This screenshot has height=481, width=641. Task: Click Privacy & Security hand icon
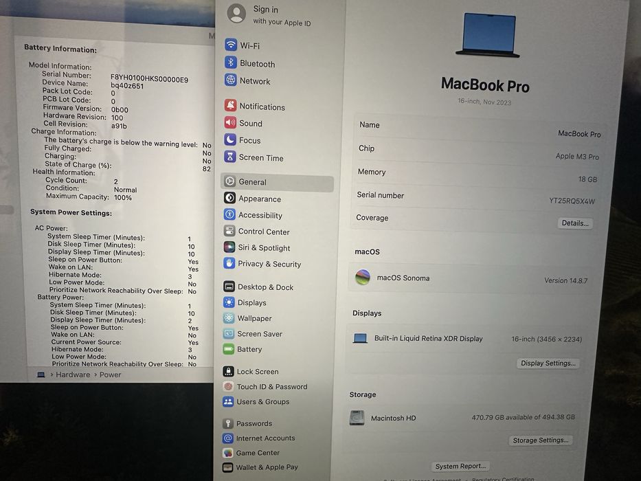(x=229, y=263)
